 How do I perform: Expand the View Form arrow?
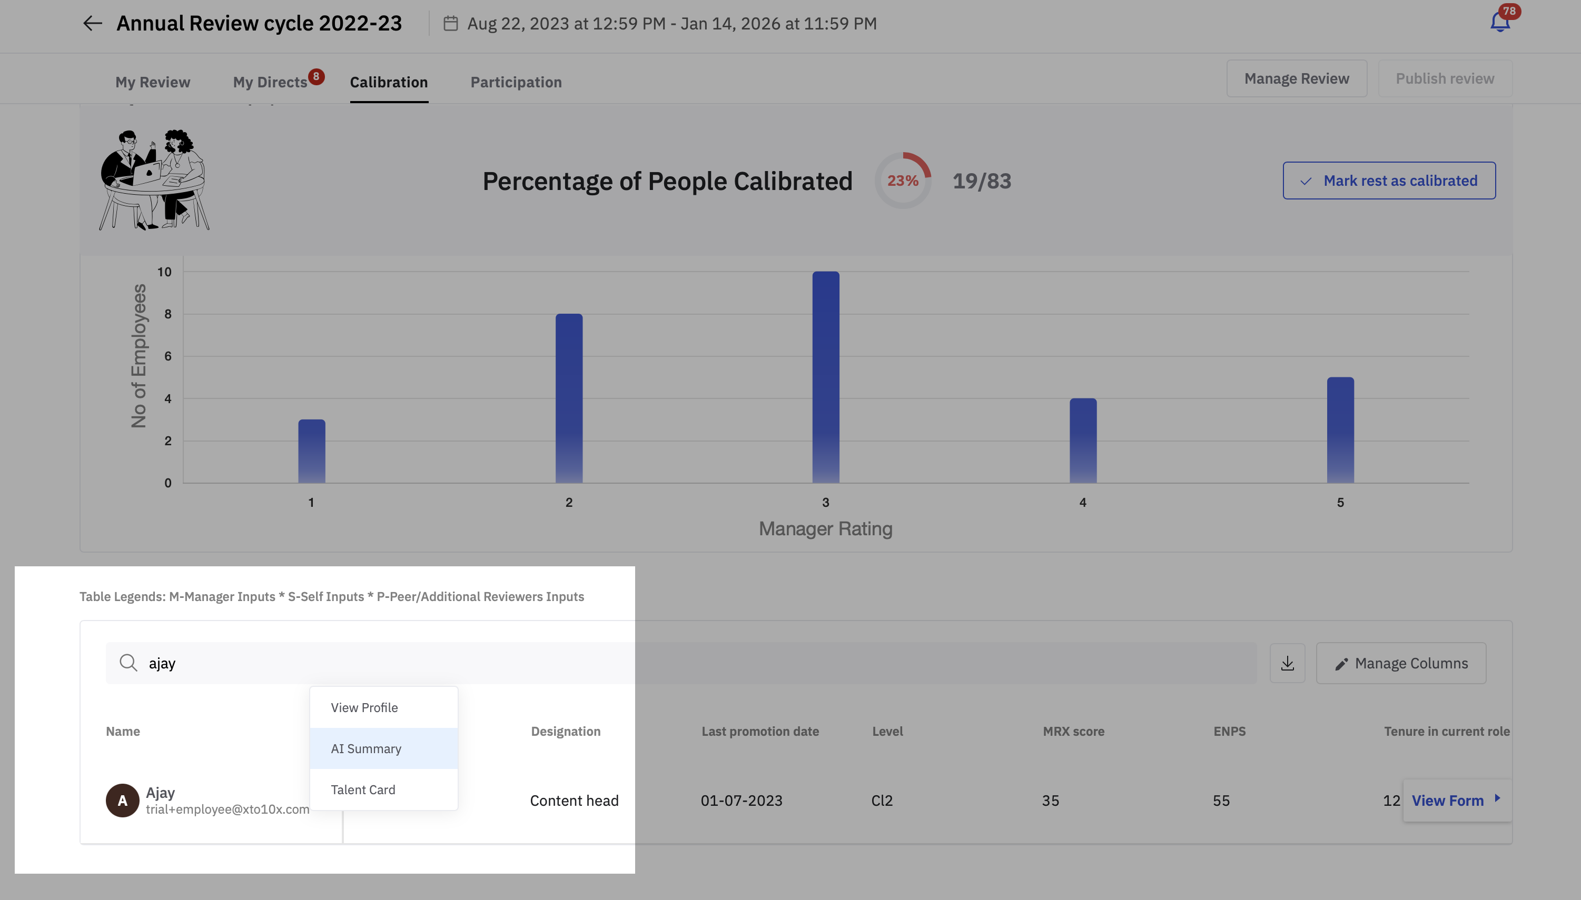[x=1497, y=798]
